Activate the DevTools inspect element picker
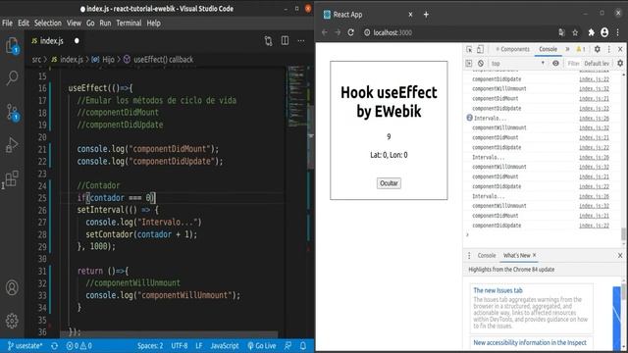The image size is (628, 353). tap(469, 49)
